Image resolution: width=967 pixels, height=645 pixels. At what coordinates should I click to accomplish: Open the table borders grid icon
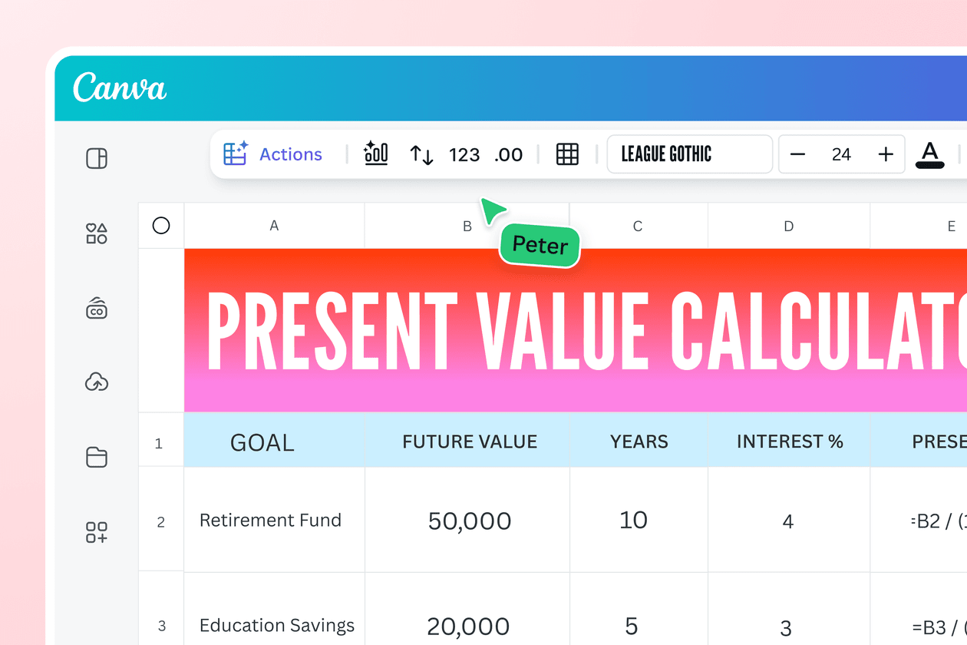567,154
